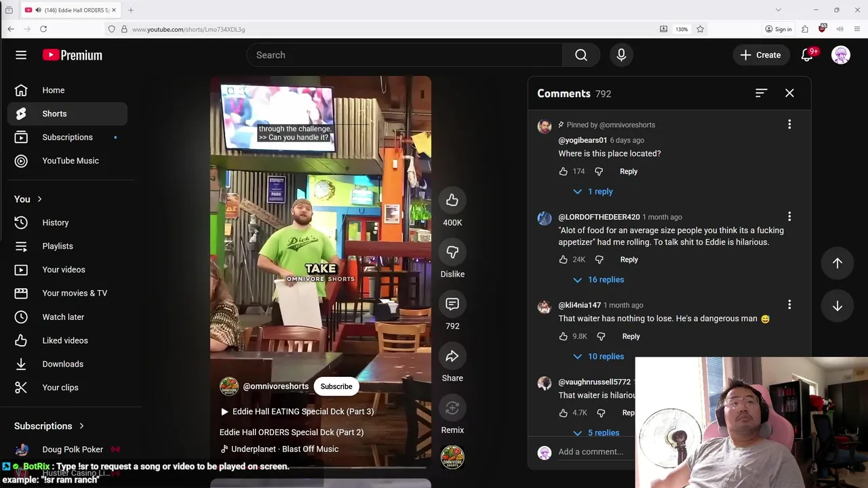Reply to LORDOFTHEDEER420 comment
868x488 pixels.
click(x=629, y=260)
